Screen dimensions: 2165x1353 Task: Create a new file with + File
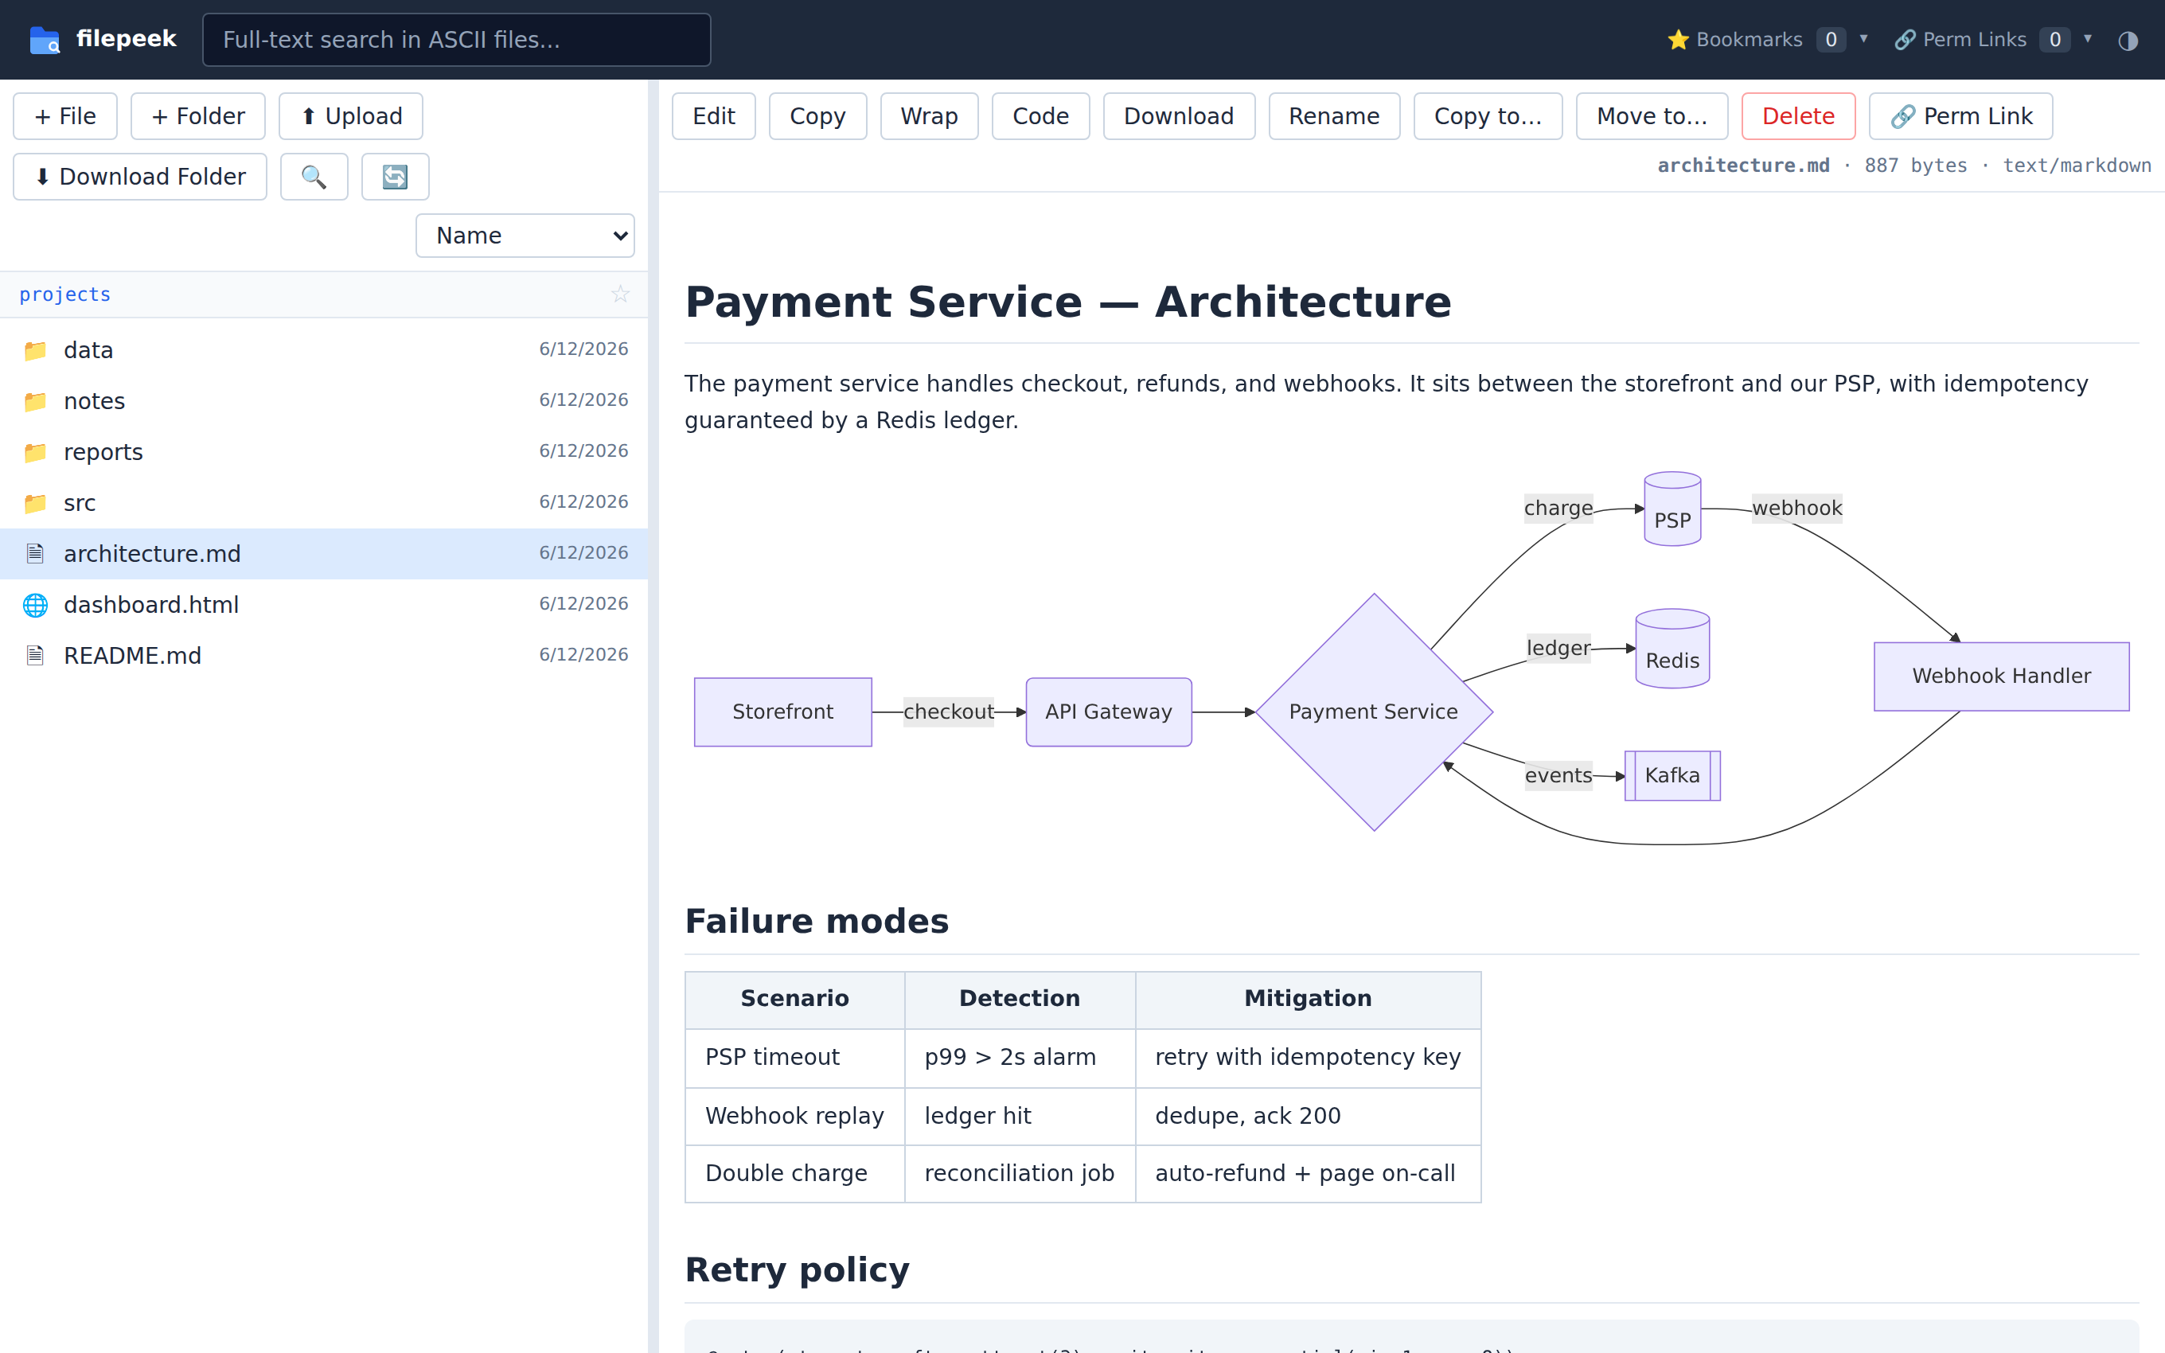point(65,116)
